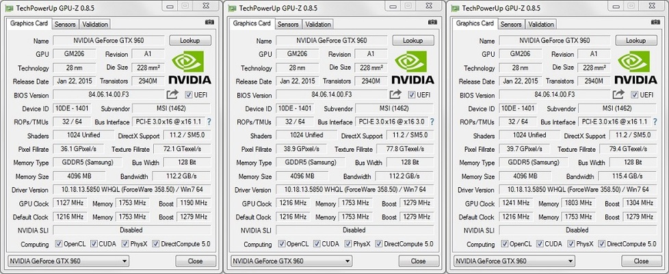Image resolution: width=669 pixels, height=274 pixels.
Task: Select Graphics Card tab in middle window
Action: pos(252,23)
